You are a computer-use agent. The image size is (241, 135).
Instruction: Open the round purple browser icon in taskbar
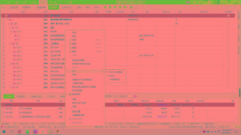(35, 131)
